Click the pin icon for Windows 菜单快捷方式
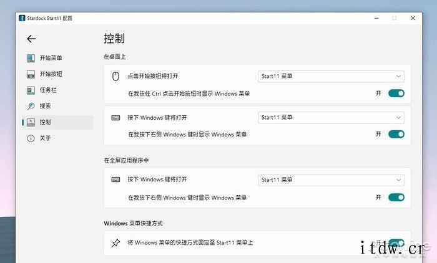 click(115, 242)
